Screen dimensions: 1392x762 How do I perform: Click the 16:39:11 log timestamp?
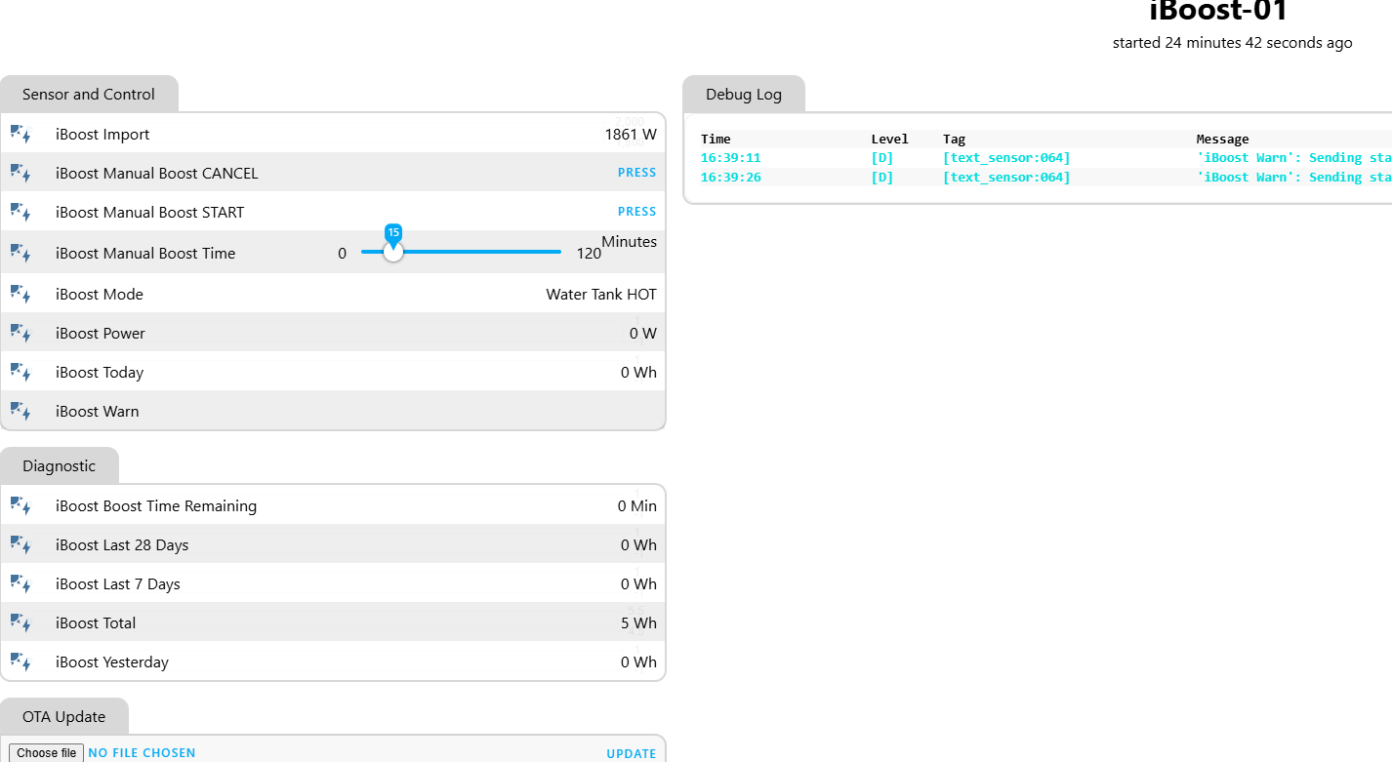point(731,158)
